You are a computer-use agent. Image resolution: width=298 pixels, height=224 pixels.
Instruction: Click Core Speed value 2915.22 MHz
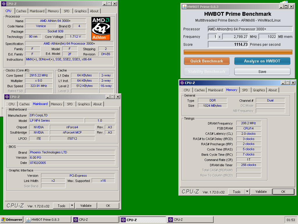(39, 76)
